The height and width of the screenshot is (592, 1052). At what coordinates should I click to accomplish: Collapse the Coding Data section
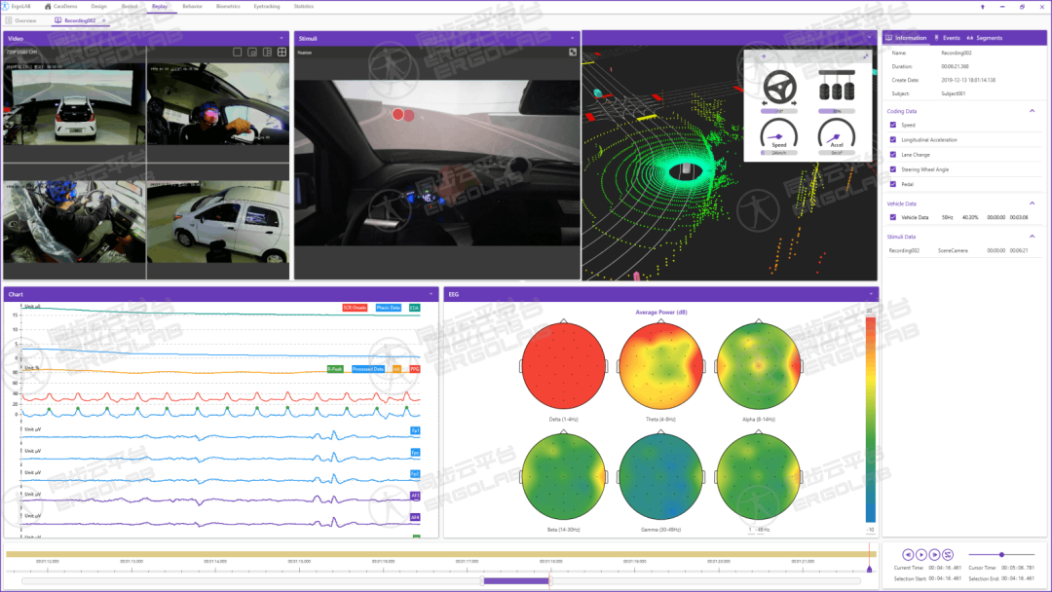pos(1033,110)
